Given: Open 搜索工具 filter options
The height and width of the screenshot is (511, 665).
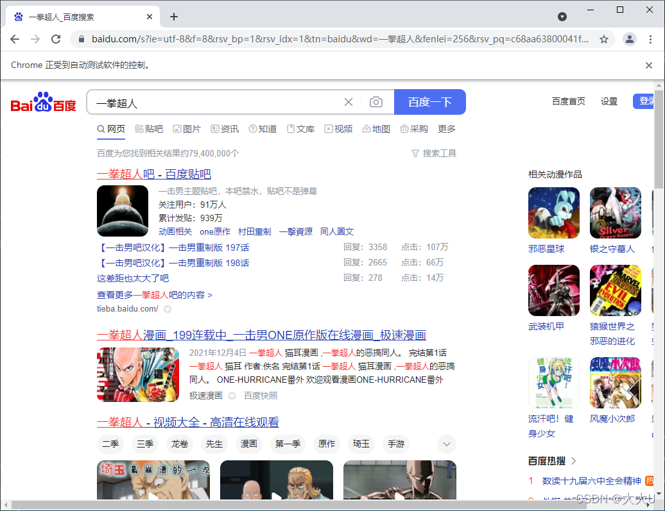Looking at the screenshot, I should [434, 153].
